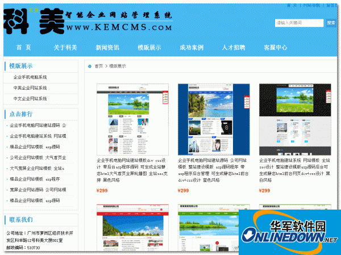Select the 中文企业网站系统 sidebar category
The image size is (341, 255).
(x=30, y=98)
